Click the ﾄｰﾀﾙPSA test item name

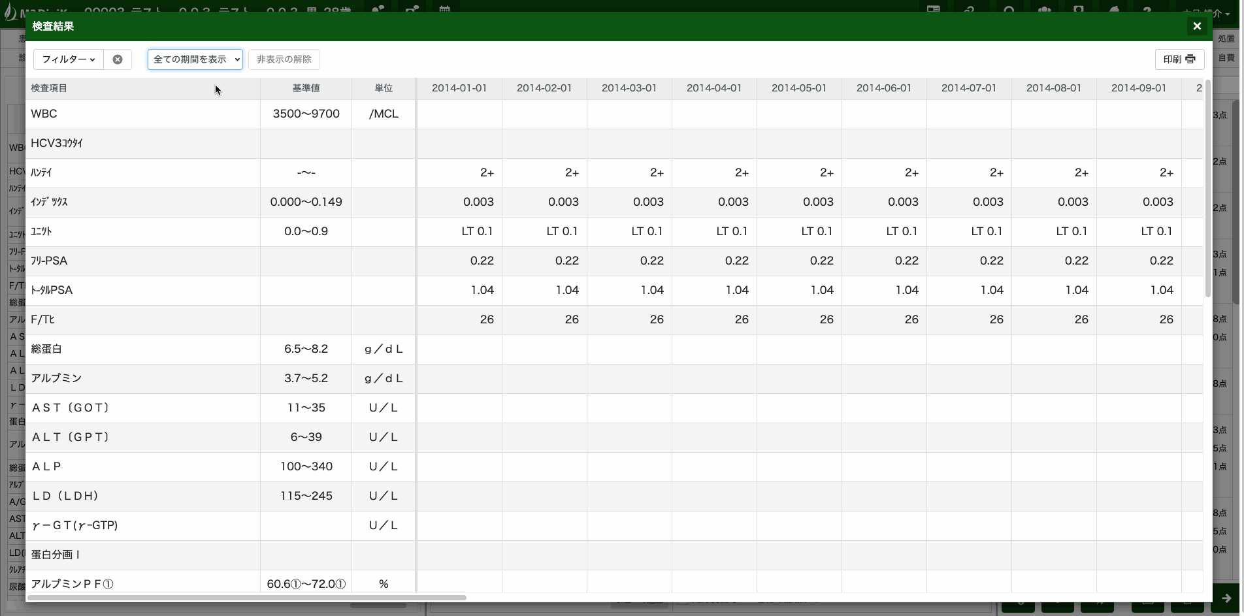tap(52, 290)
